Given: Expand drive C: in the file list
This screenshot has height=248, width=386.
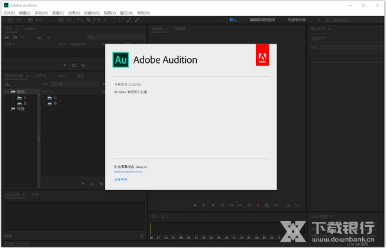Looking at the screenshot, I should click(x=43, y=98).
